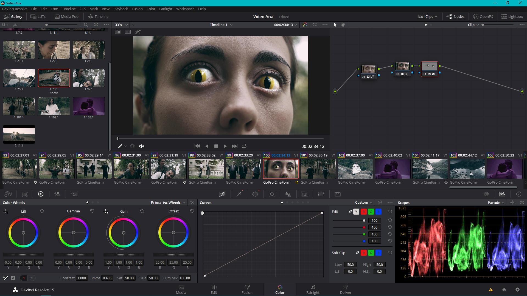Select the pointer tool above node graph
Image resolution: width=527 pixels, height=296 pixels.
pyautogui.click(x=335, y=25)
